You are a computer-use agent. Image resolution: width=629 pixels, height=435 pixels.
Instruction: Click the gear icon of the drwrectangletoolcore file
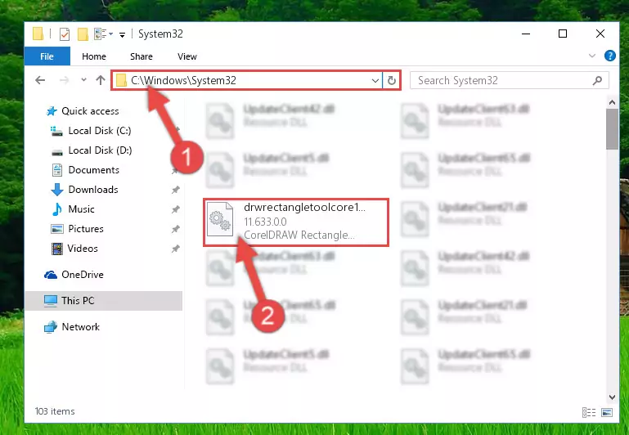220,220
